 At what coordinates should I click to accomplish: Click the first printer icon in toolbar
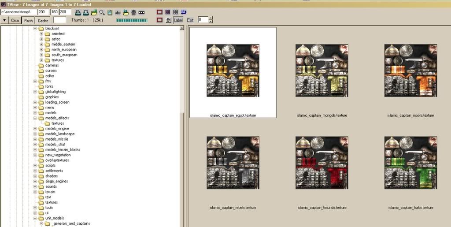pyautogui.click(x=78, y=12)
